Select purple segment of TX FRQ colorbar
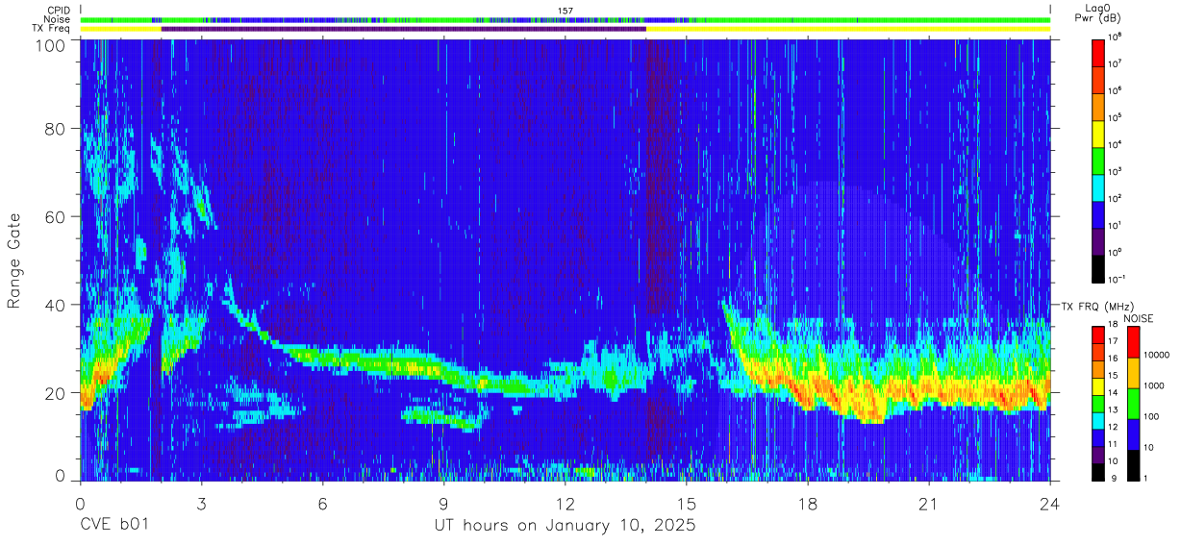Viewport: 1181px width, 545px height. [1098, 453]
